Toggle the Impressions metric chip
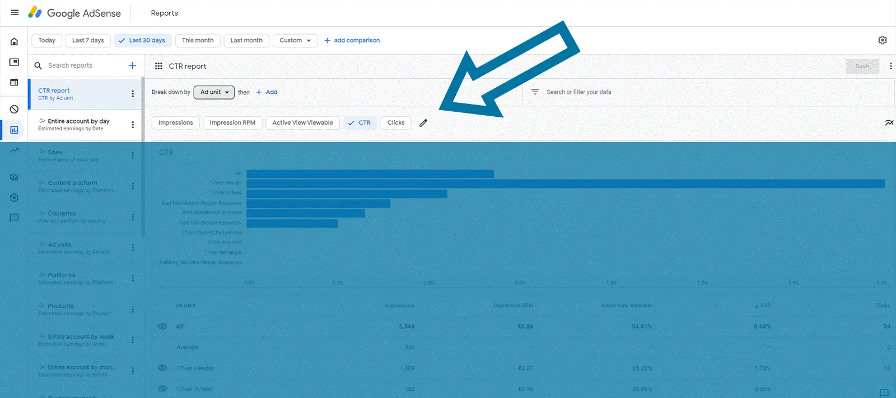Viewport: 896px width, 398px height. pos(175,123)
